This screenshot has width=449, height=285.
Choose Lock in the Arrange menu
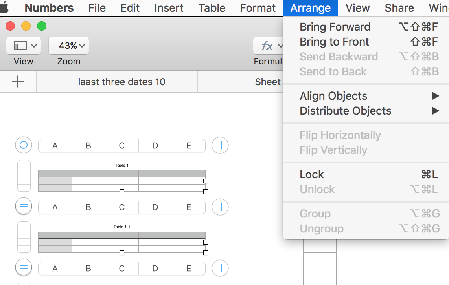coord(312,174)
